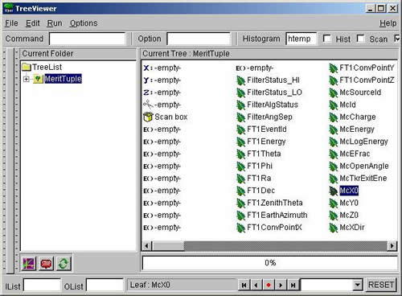Open the Run menu
The width and height of the screenshot is (402, 296).
(x=55, y=23)
